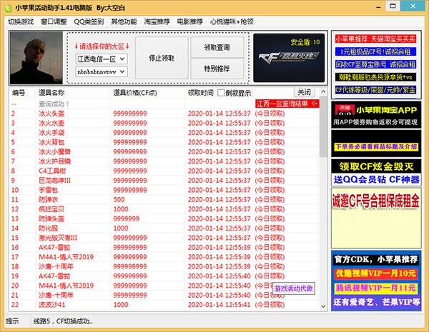Select row 16 AK47-雷蛇
The width and height of the screenshot is (429, 332).
click(x=164, y=247)
